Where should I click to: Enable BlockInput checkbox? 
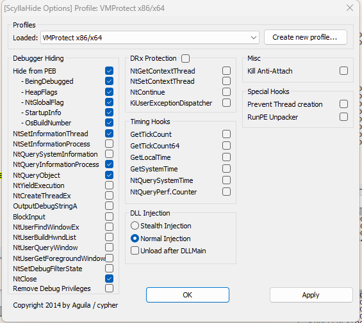coord(109,216)
